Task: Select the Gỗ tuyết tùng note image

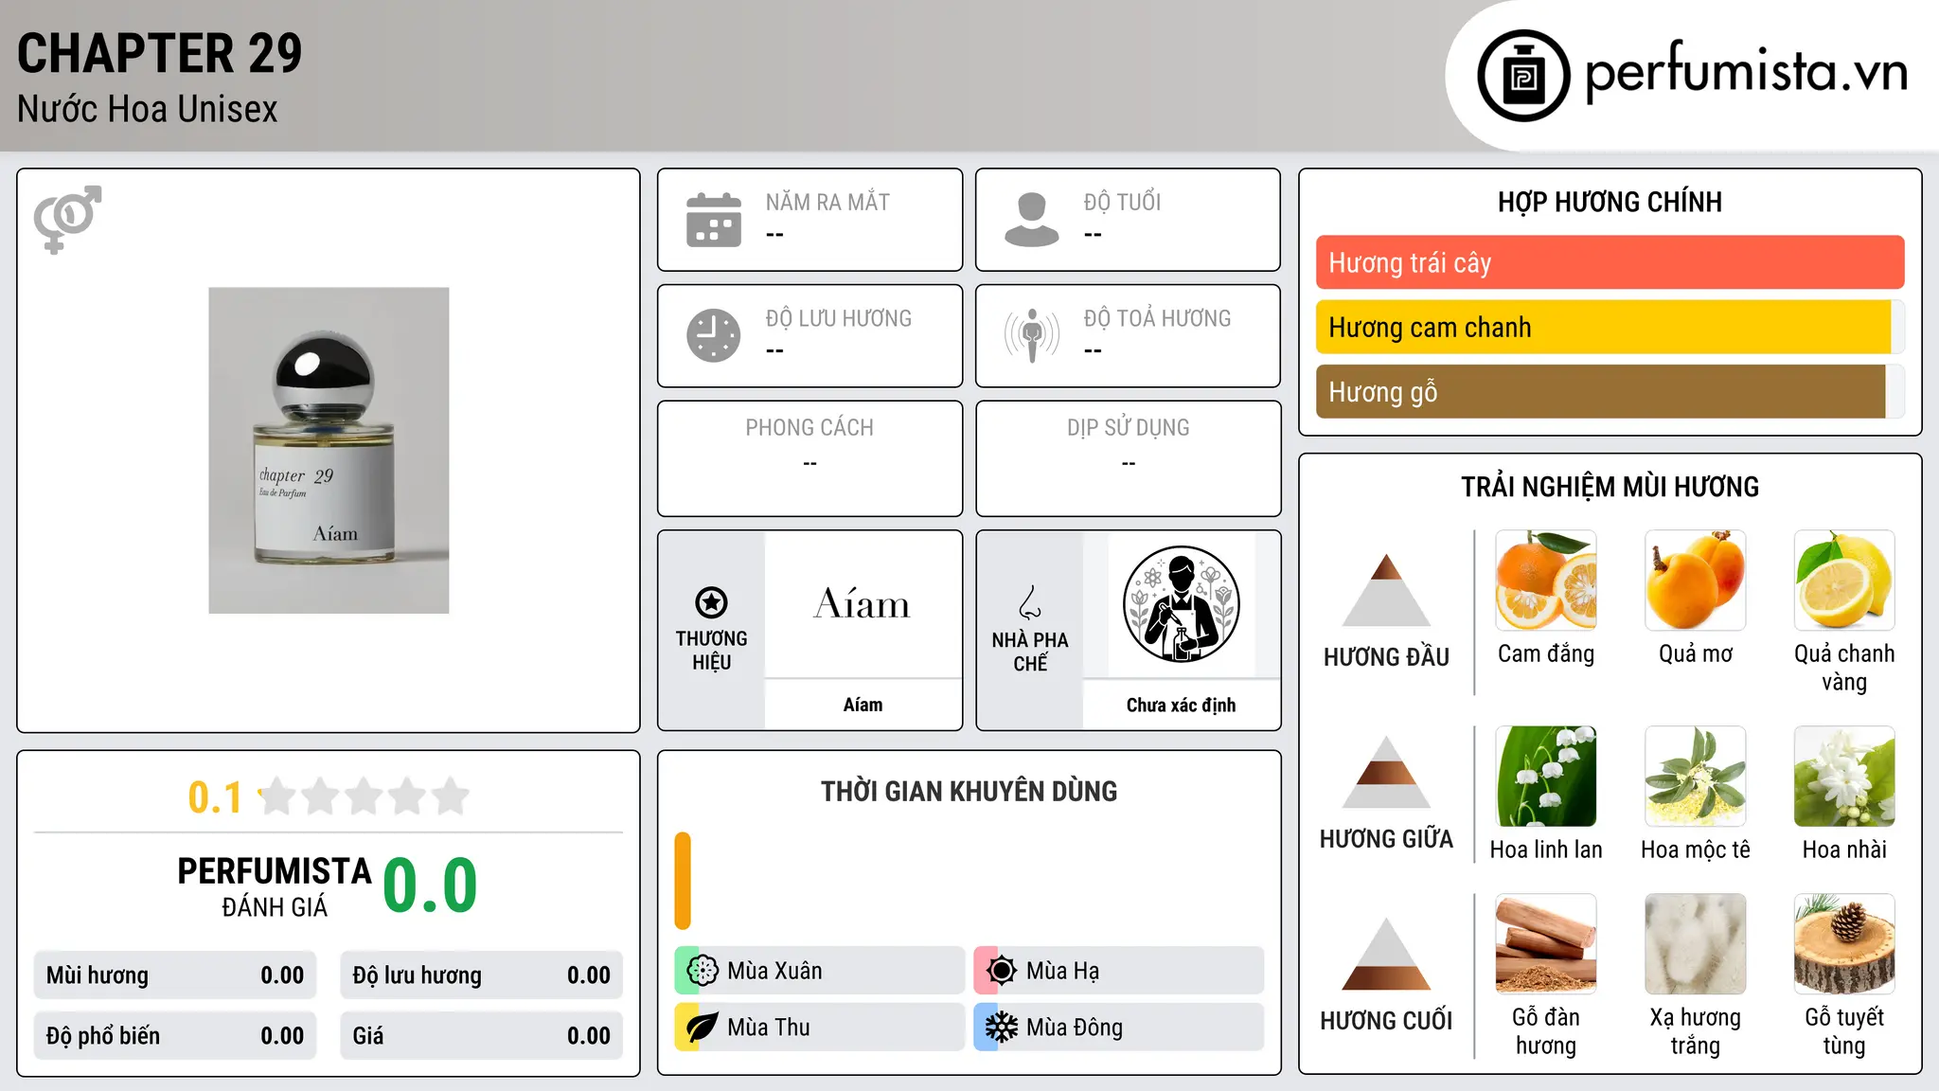Action: point(1844,944)
